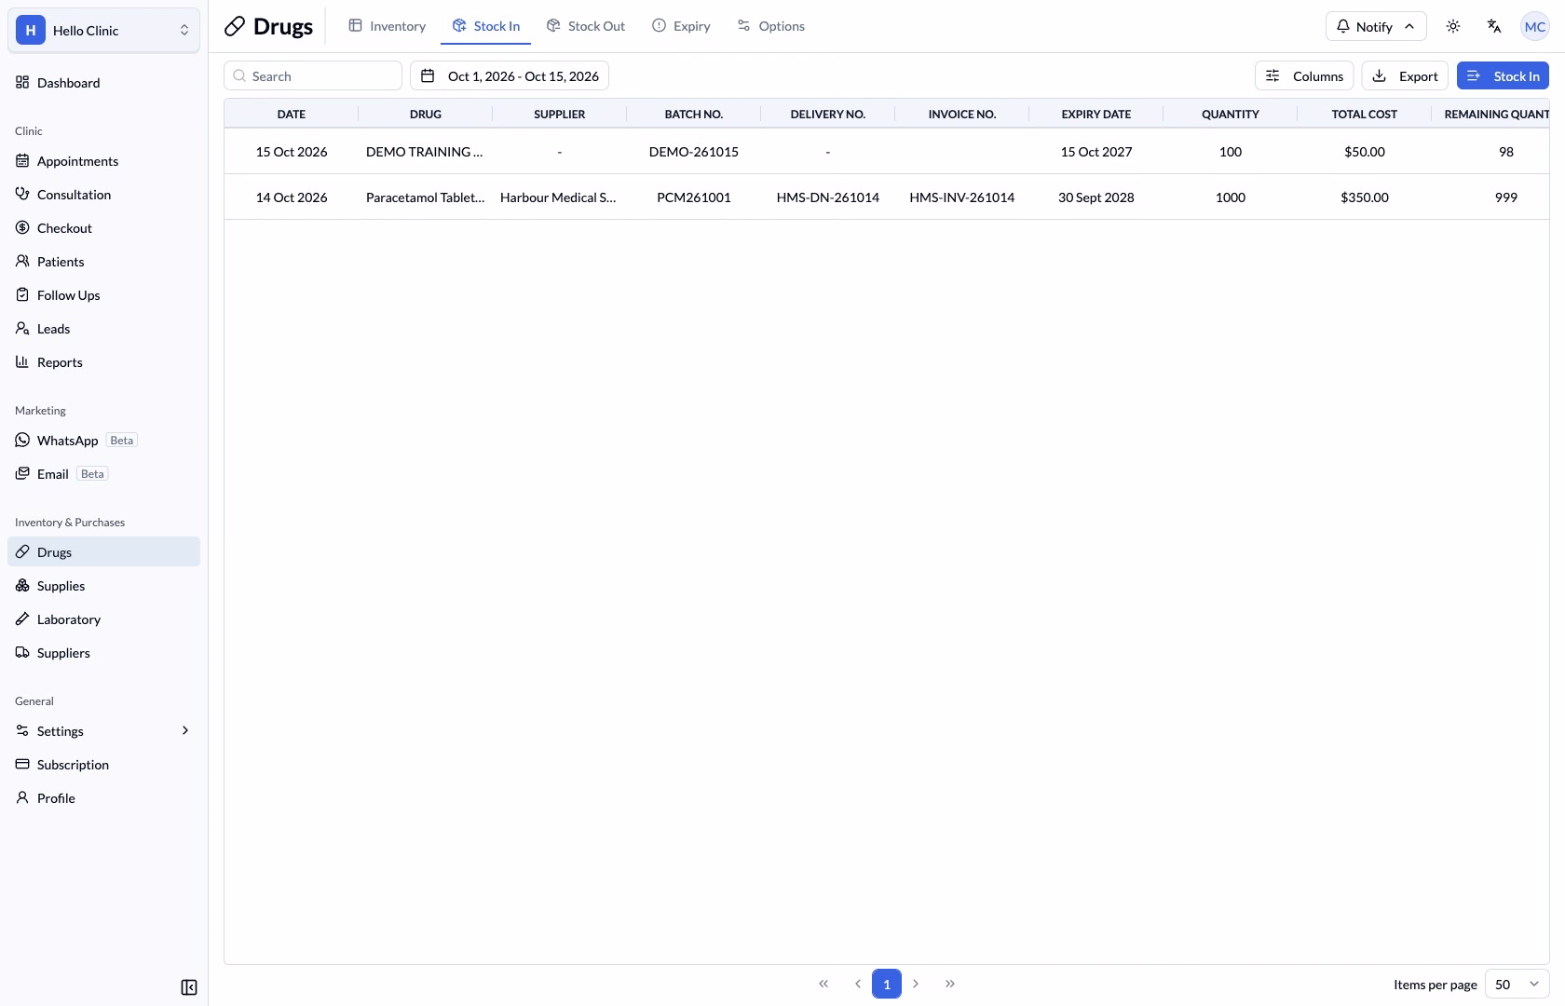Open WhatsApp marketing

[x=103, y=441]
